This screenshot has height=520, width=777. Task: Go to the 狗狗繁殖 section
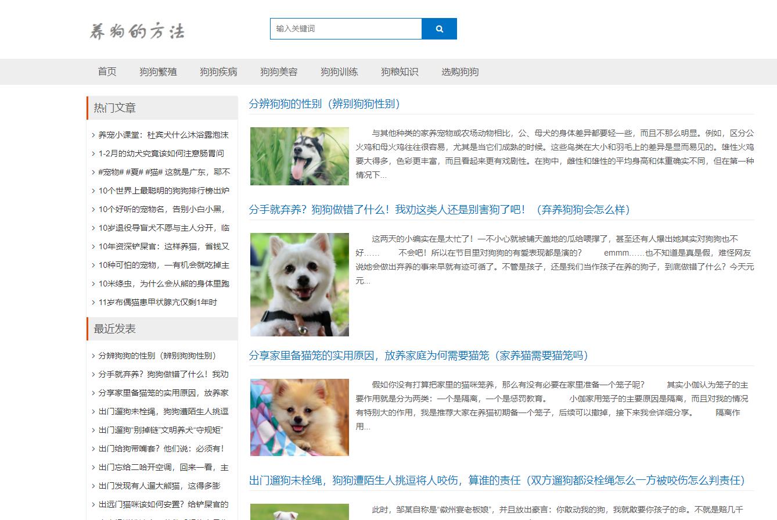point(158,72)
